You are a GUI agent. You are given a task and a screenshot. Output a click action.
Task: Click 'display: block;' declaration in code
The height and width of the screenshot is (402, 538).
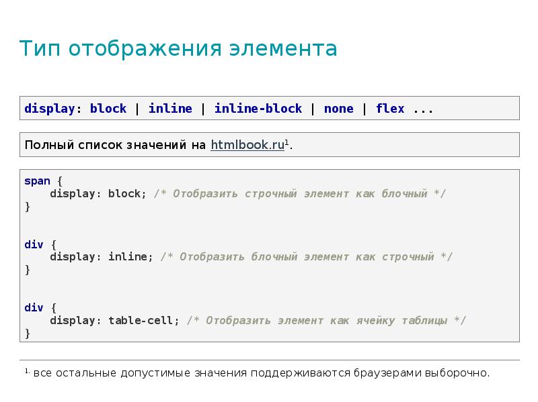[x=98, y=193]
